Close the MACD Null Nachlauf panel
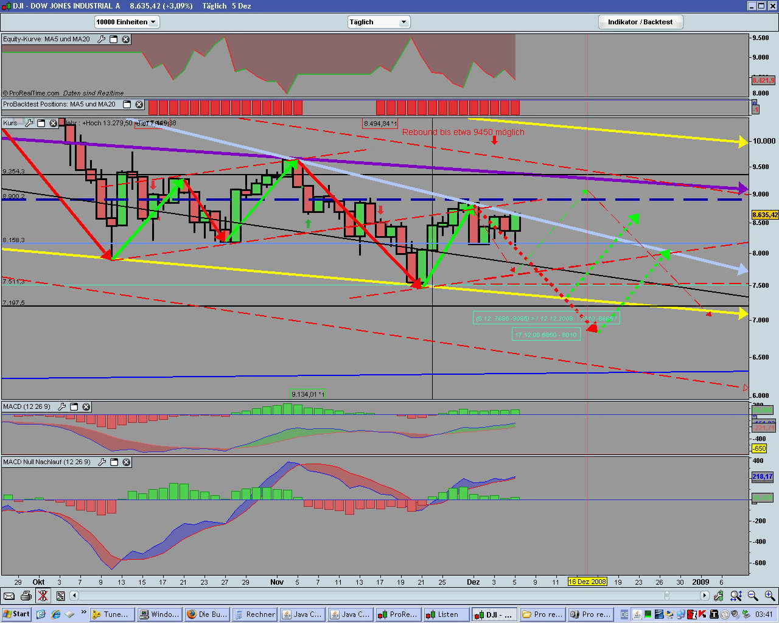This screenshot has height=623, width=779. point(126,462)
